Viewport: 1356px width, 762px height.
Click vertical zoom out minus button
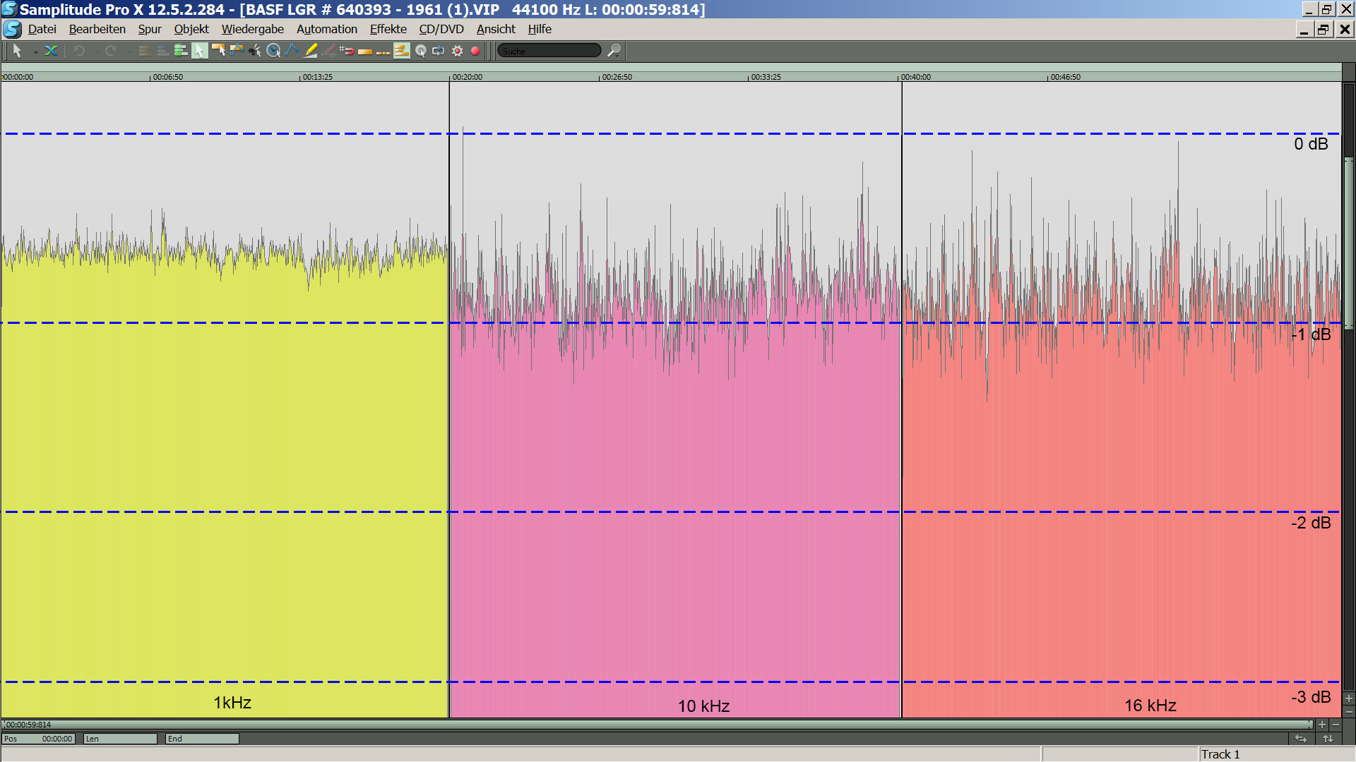coord(1349,711)
